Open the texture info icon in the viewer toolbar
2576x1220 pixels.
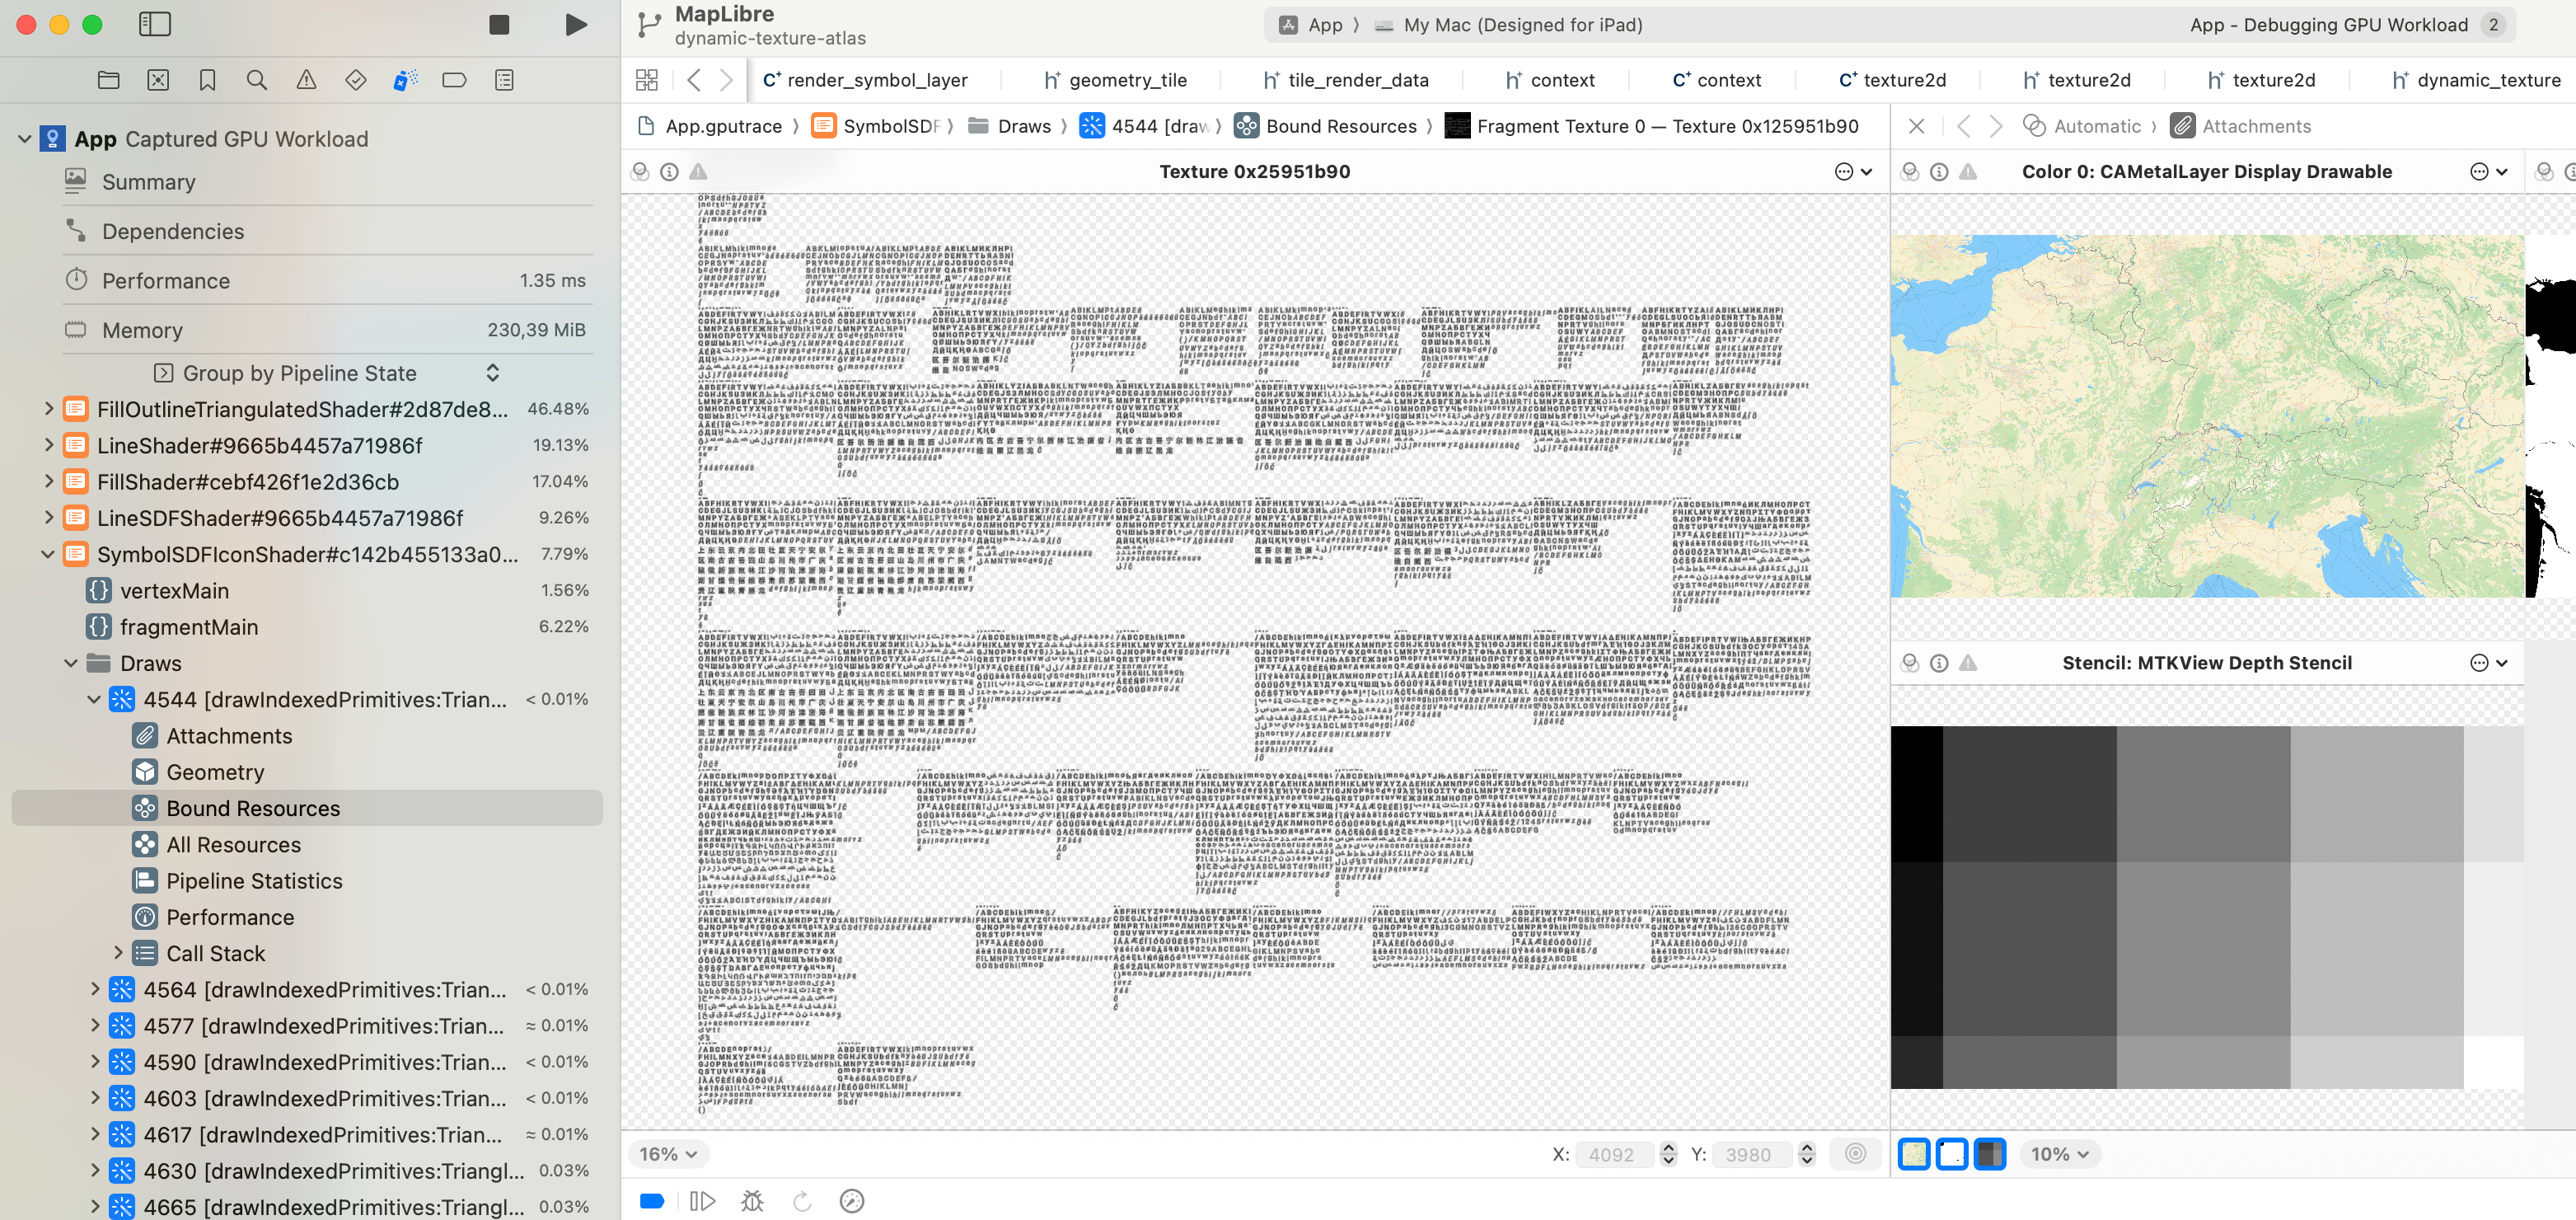pos(669,171)
